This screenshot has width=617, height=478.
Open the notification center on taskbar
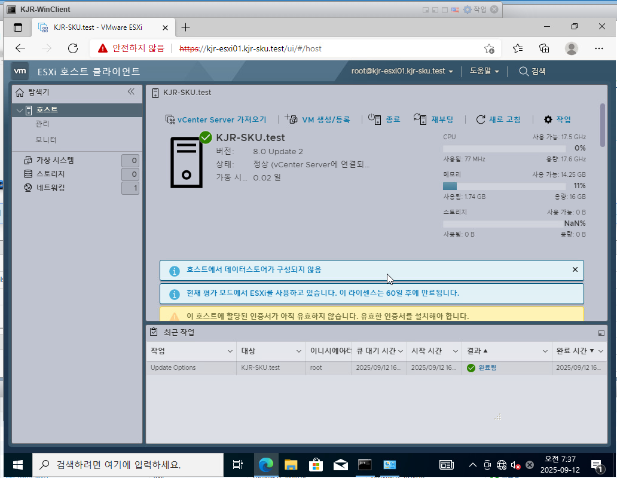(598, 465)
